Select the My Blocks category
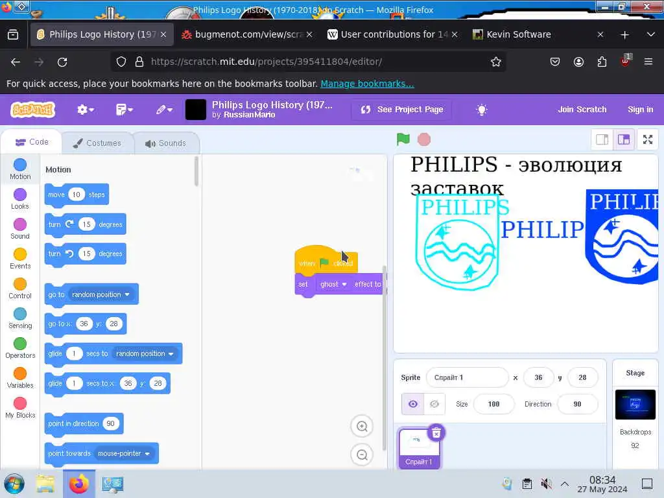 coord(20,408)
